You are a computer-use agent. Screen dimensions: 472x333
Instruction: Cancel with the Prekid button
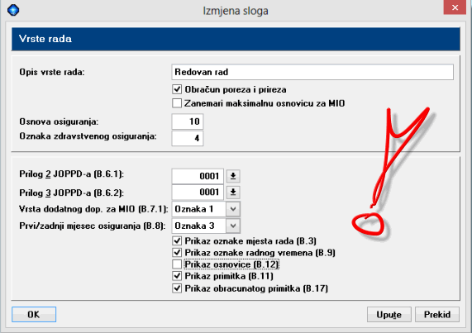pos(437,314)
